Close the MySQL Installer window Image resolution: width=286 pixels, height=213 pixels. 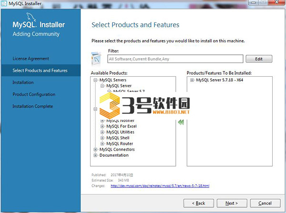[277, 2]
